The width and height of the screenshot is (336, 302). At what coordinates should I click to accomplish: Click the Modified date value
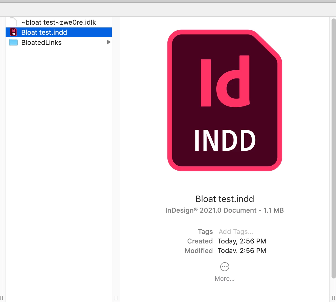(242, 251)
